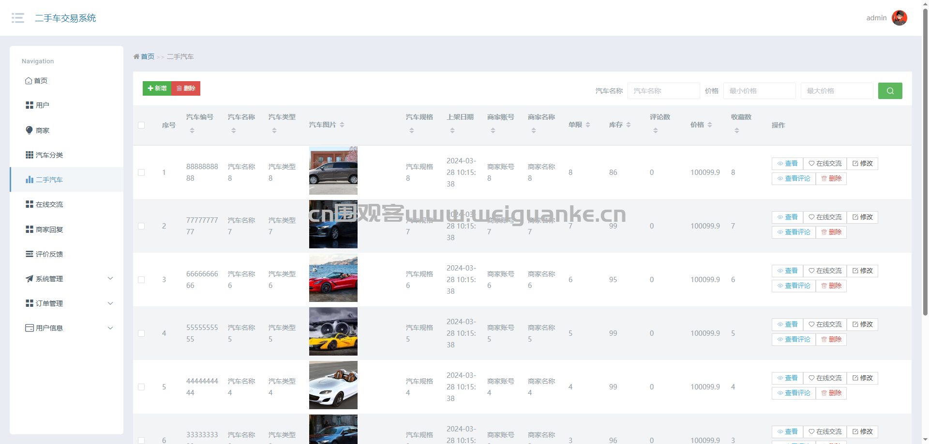The width and height of the screenshot is (929, 444).
Task: Click 修改 button for row 3
Action: (862, 271)
